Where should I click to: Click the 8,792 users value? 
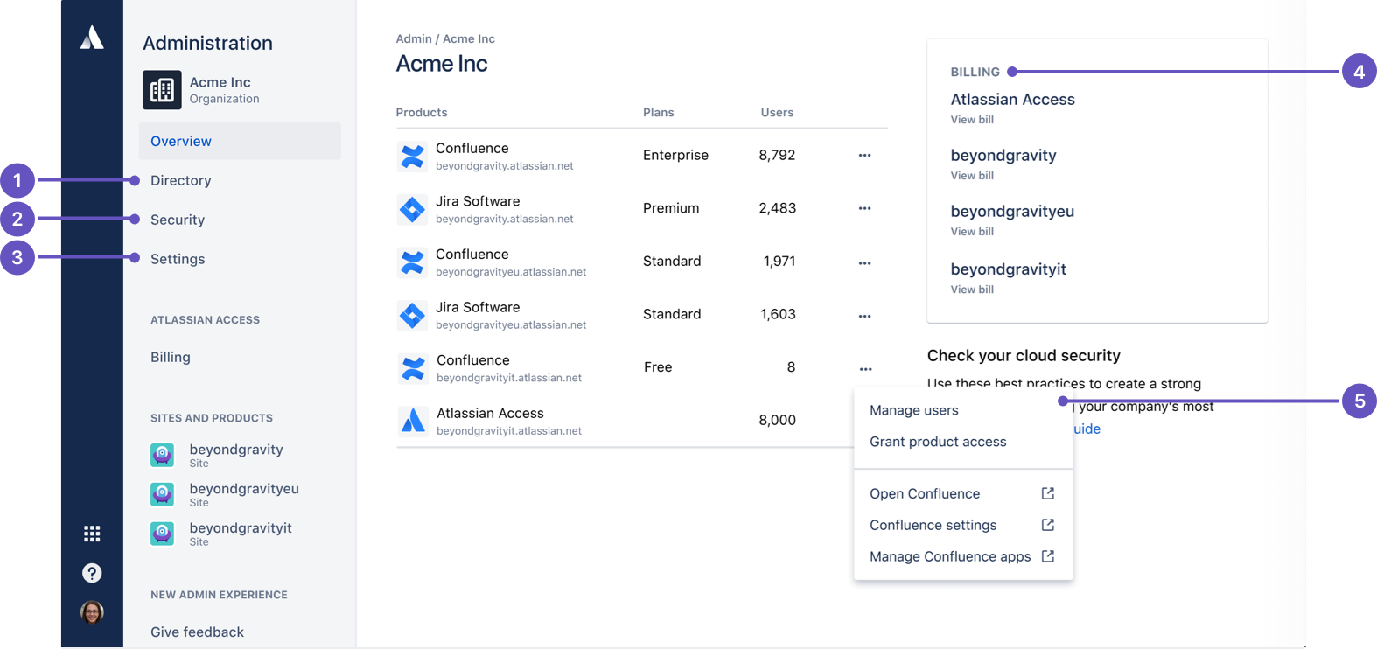(777, 155)
